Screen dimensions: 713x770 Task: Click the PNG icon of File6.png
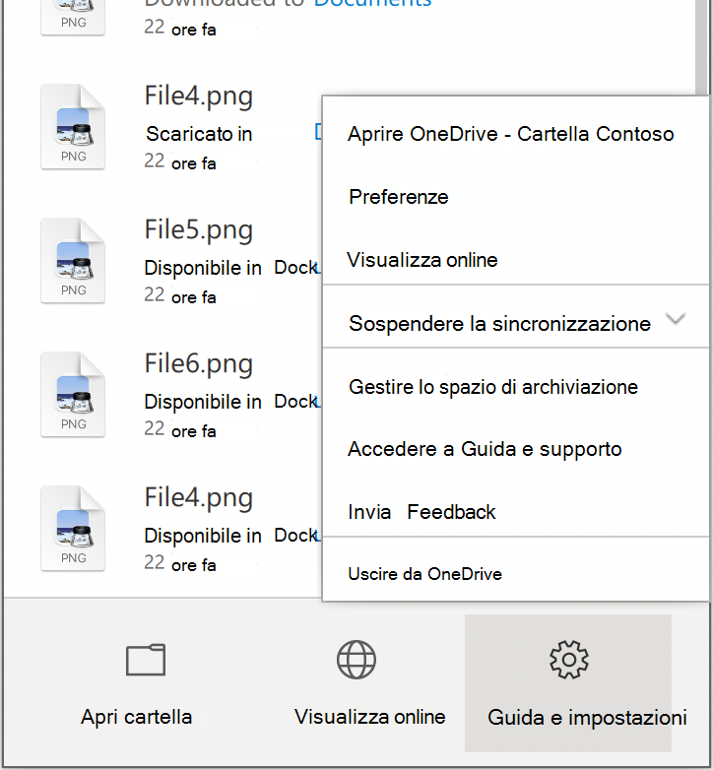[73, 394]
